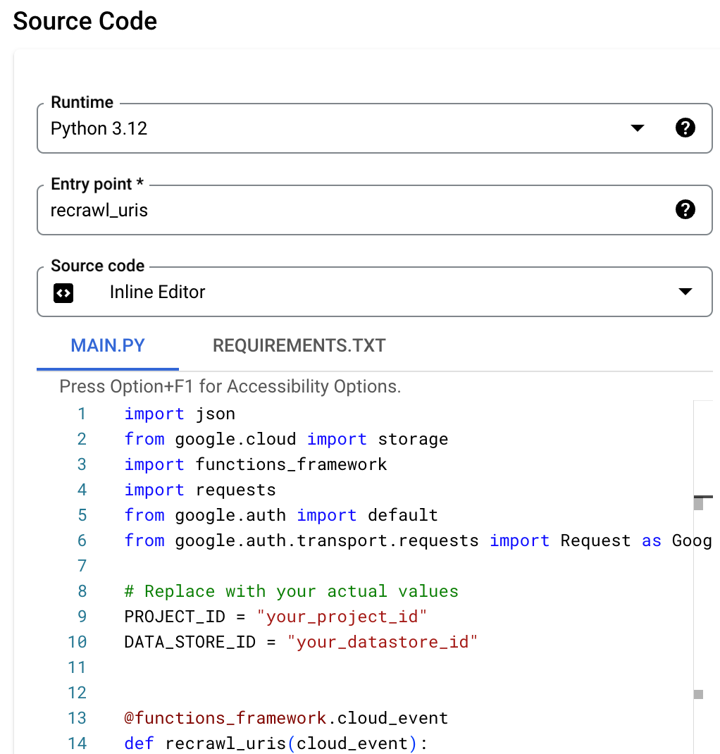
Task: Click the "your_project_id" string
Action: pyautogui.click(x=342, y=617)
